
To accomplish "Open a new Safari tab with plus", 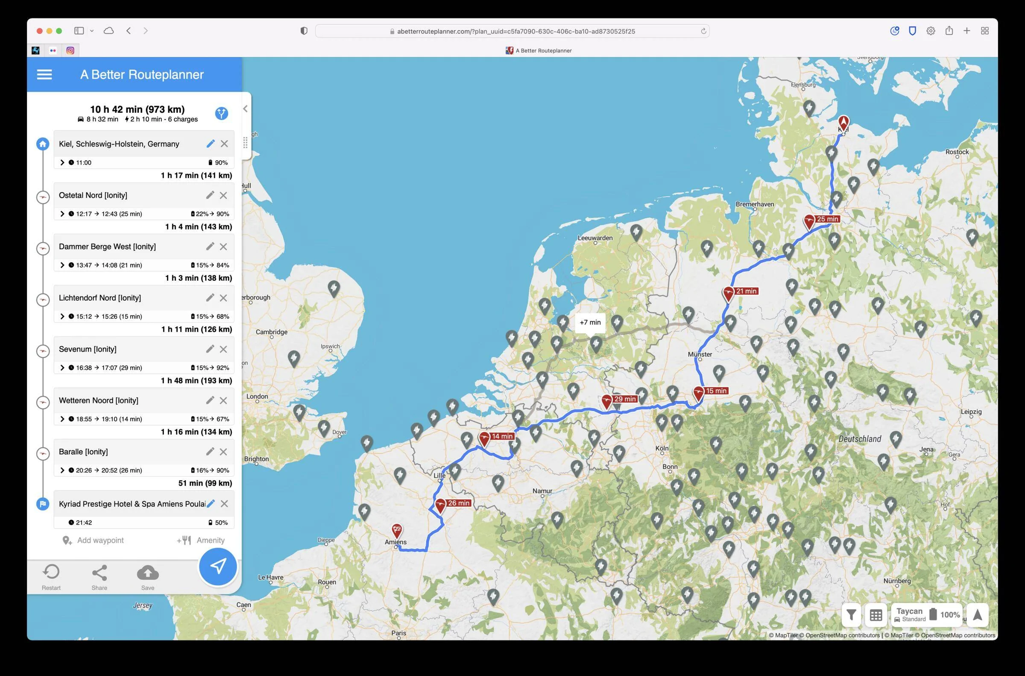I will pyautogui.click(x=967, y=31).
